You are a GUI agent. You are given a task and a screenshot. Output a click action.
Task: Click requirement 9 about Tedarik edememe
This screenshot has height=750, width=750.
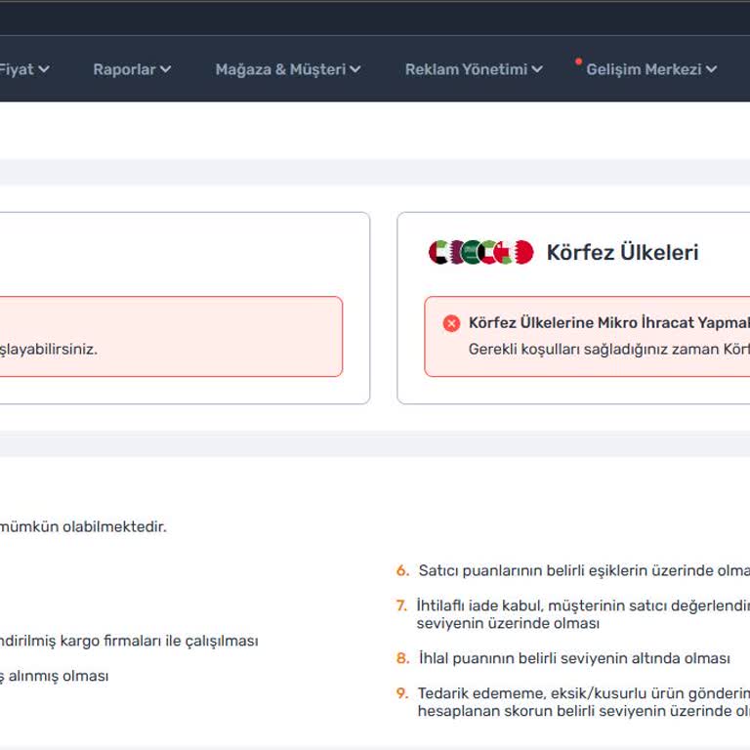[x=573, y=702]
